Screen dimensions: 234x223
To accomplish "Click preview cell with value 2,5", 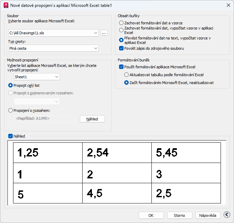I will coord(186,193).
